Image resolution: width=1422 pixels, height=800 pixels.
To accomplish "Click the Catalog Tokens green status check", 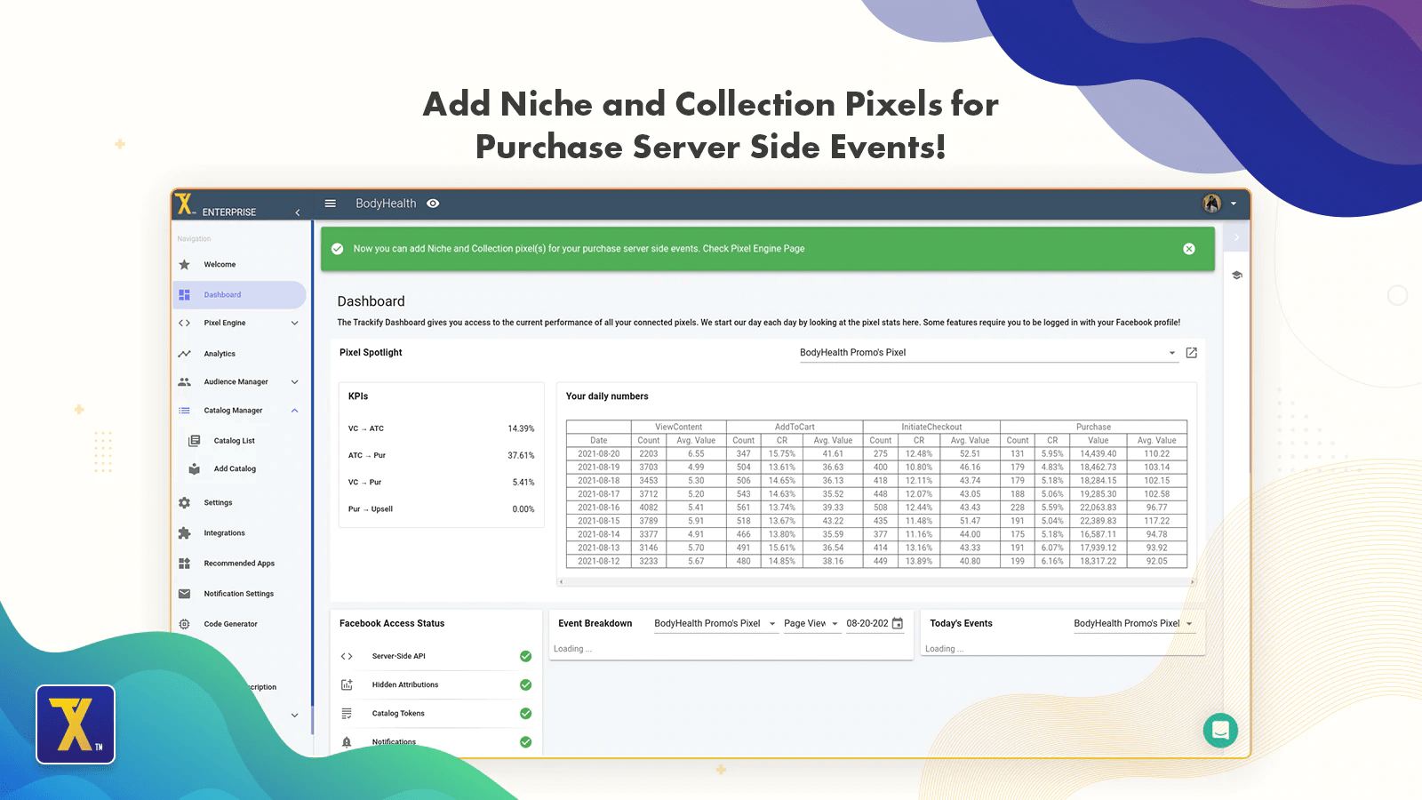I will pyautogui.click(x=525, y=714).
